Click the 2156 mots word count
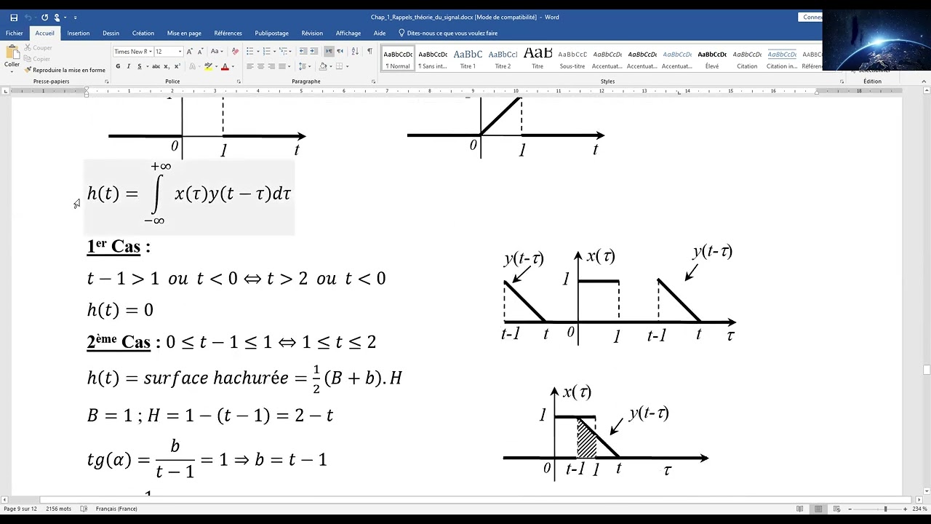931x524 pixels. click(59, 509)
